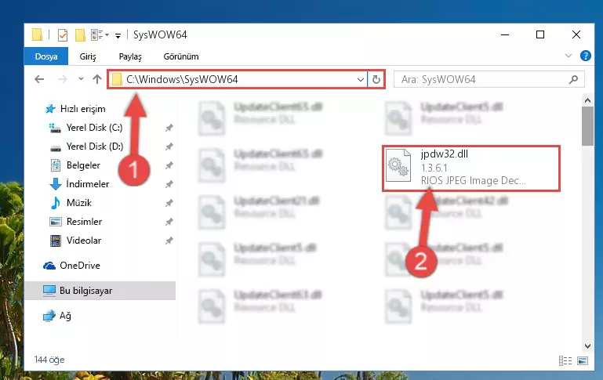This screenshot has height=380, width=603.
Task: Switch to details view in status bar
Action: click(565, 360)
